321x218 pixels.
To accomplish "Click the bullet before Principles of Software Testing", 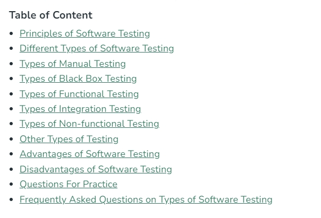I will [11, 33].
